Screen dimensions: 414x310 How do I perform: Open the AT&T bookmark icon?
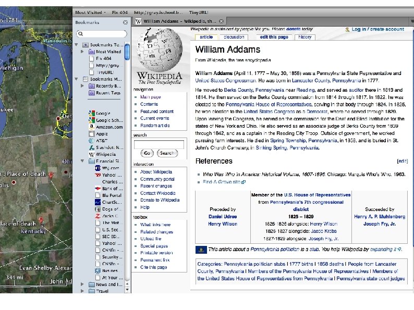click(92, 141)
